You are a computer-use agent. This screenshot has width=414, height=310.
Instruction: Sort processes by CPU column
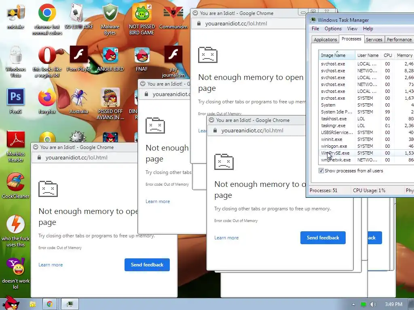388,55
